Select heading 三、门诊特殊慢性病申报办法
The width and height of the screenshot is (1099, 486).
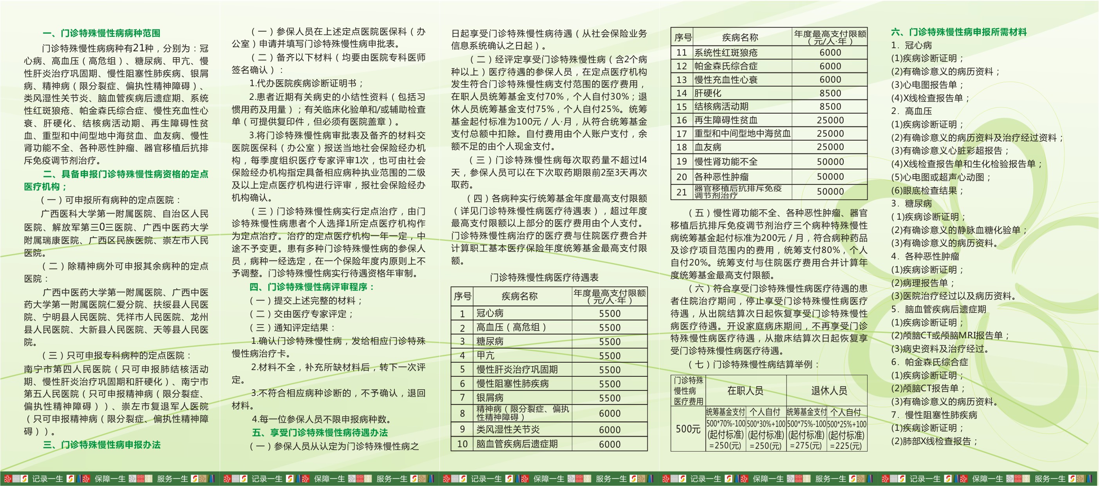point(101,444)
